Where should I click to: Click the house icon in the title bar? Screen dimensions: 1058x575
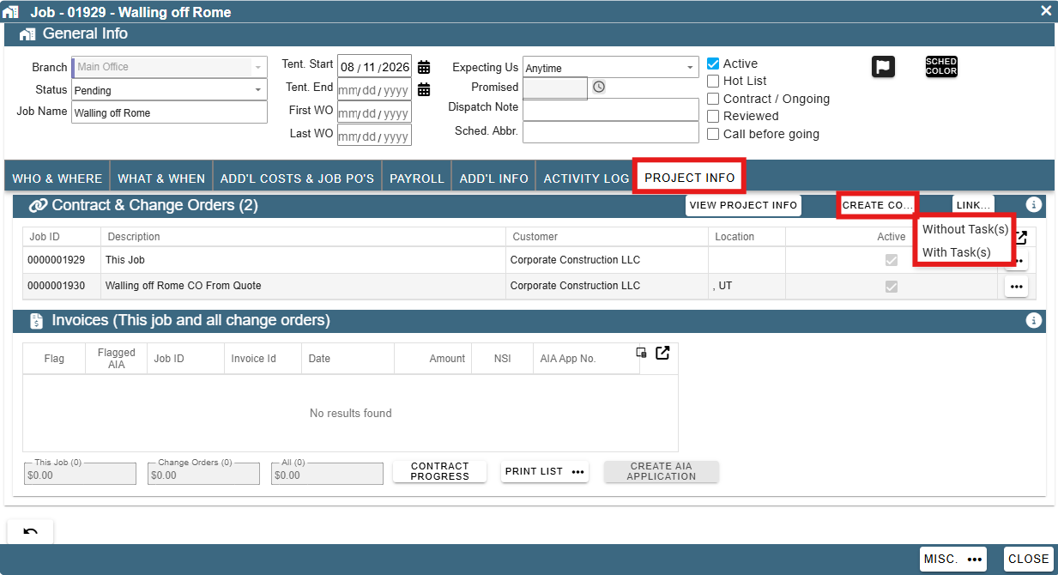11,12
